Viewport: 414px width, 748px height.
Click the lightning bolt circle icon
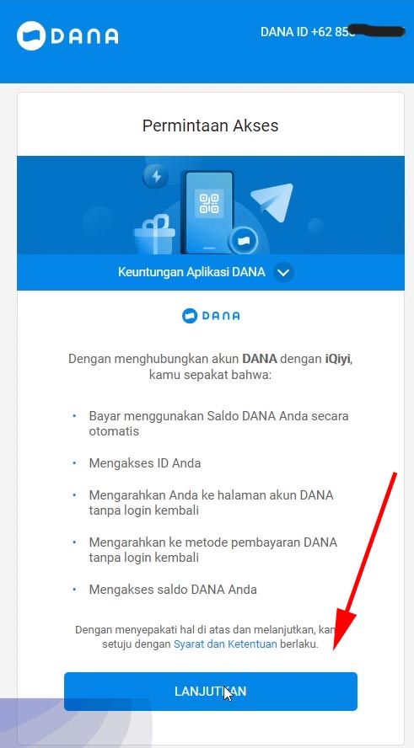click(156, 178)
